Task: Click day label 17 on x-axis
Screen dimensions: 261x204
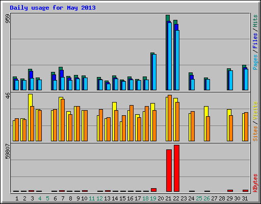Action: coord(138,198)
